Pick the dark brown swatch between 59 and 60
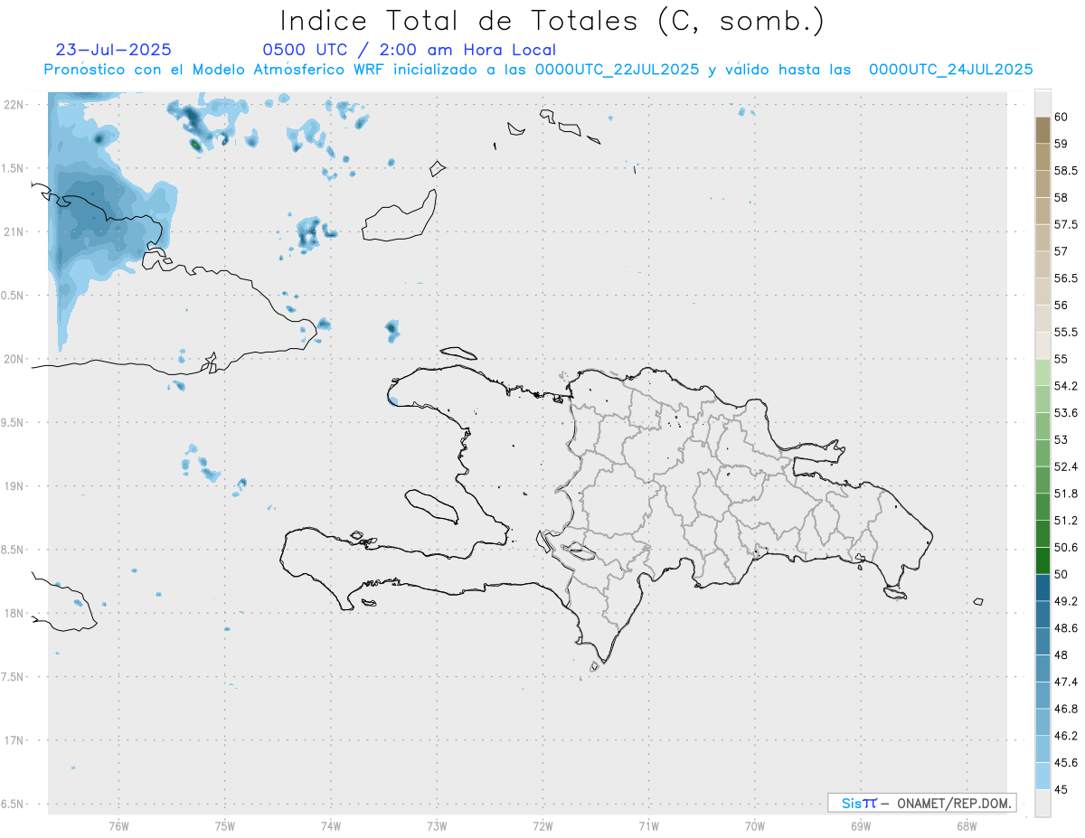Screen dimensions: 1085x838 [x=1043, y=130]
